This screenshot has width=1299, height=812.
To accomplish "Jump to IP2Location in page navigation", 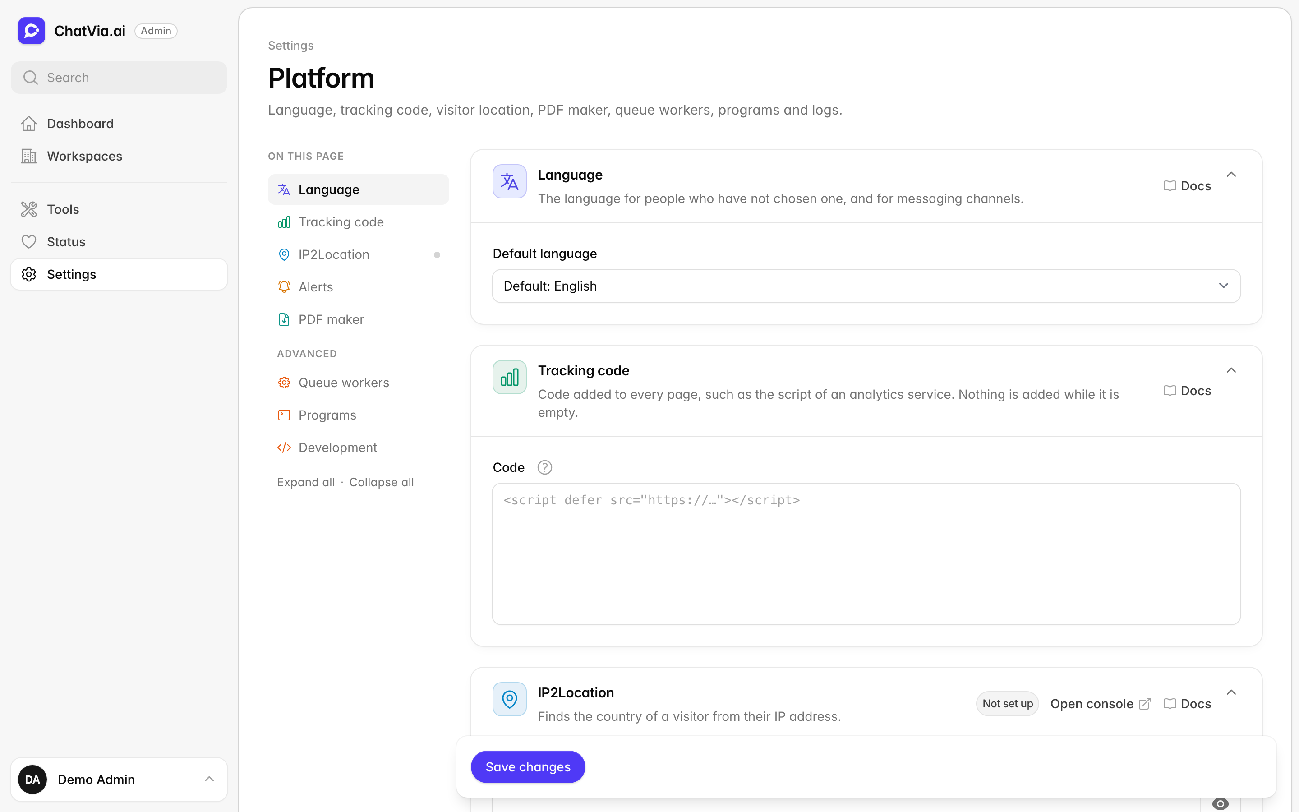I will click(x=359, y=254).
